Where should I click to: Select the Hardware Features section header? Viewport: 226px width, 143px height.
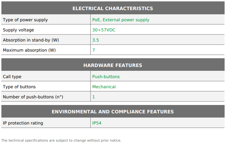[x=113, y=65]
